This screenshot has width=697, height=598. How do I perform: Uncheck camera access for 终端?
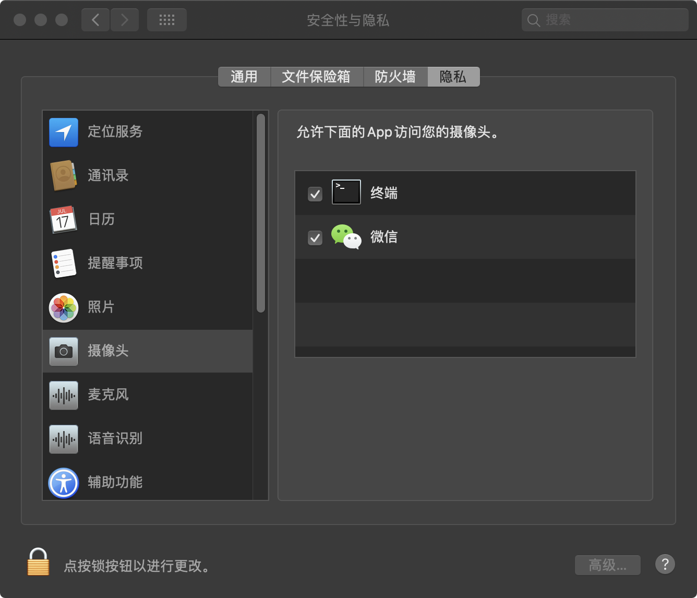pos(315,194)
